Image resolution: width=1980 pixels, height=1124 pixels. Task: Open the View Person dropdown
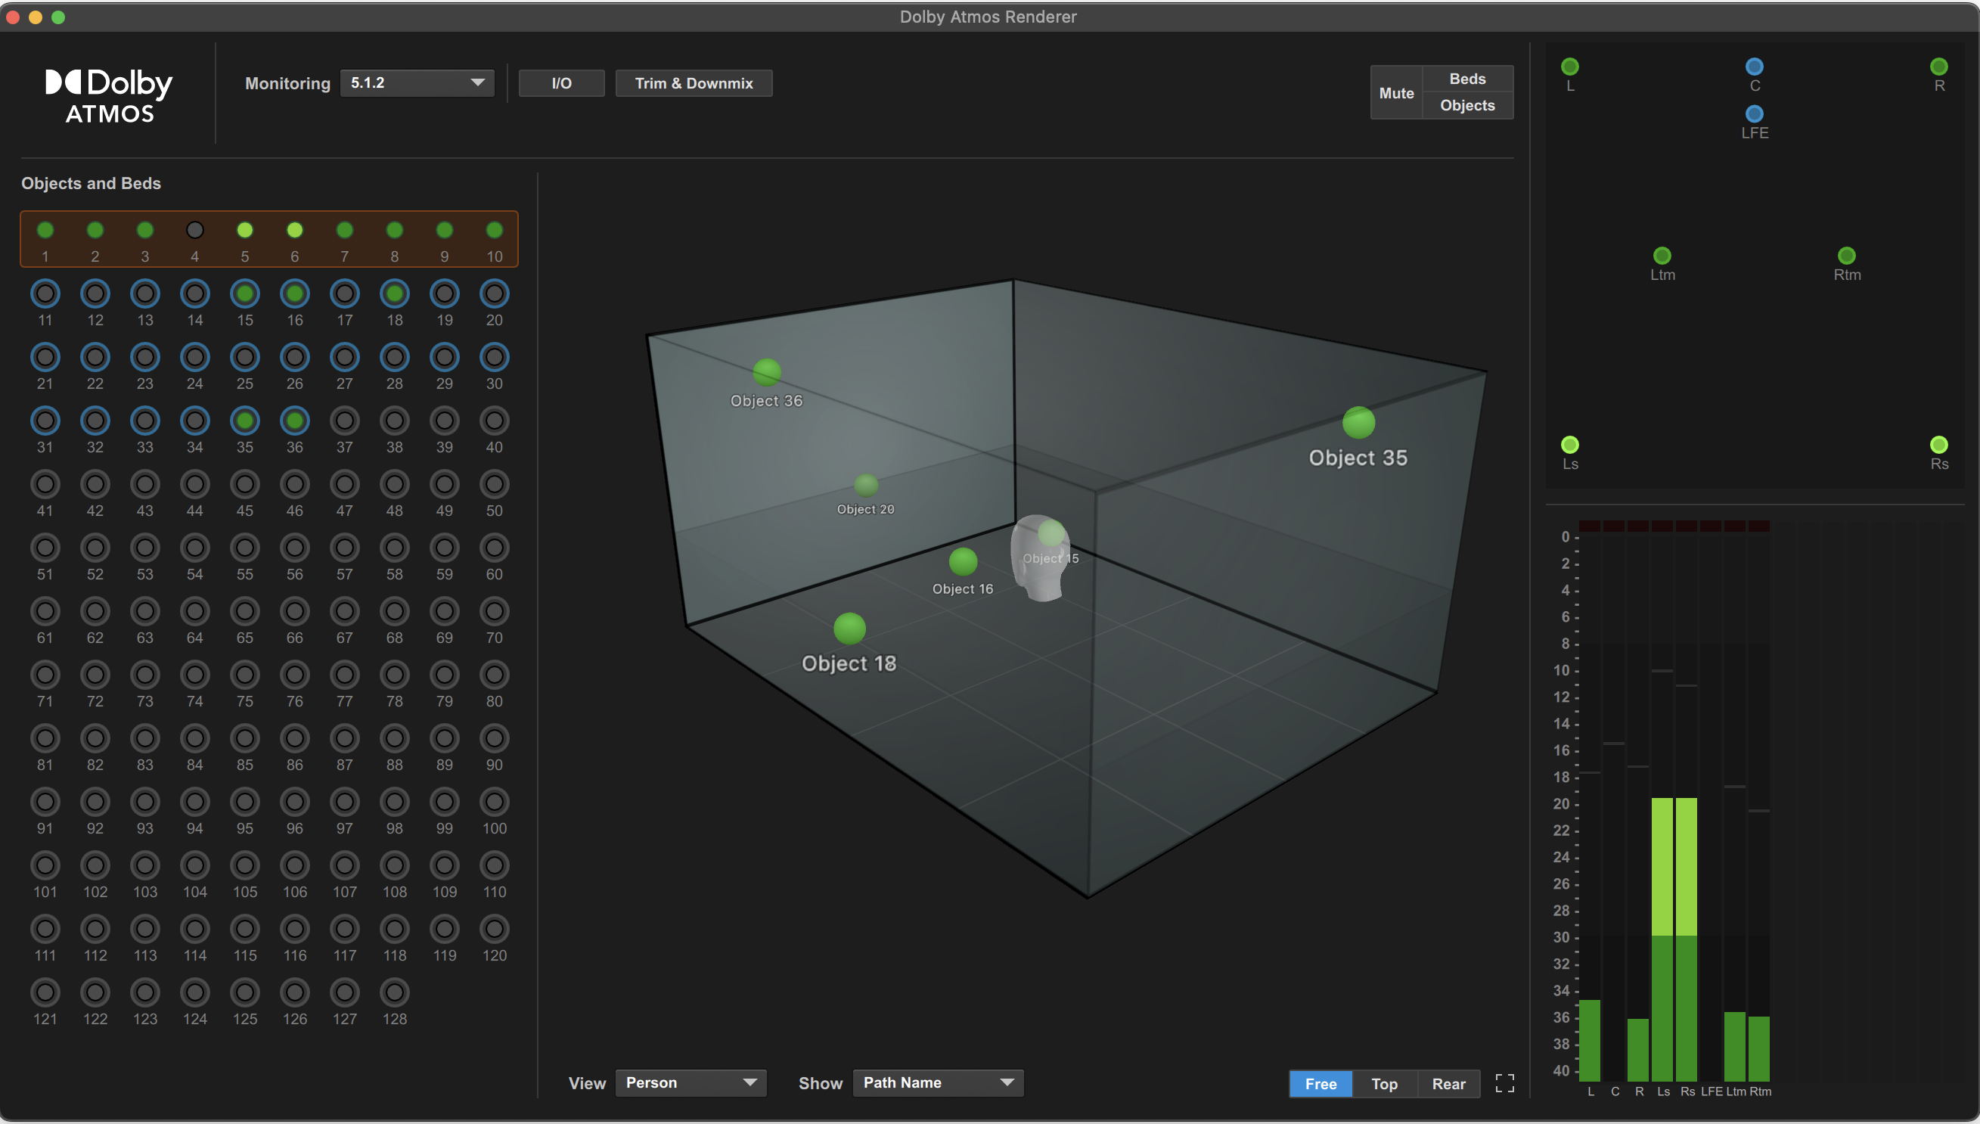tap(691, 1083)
